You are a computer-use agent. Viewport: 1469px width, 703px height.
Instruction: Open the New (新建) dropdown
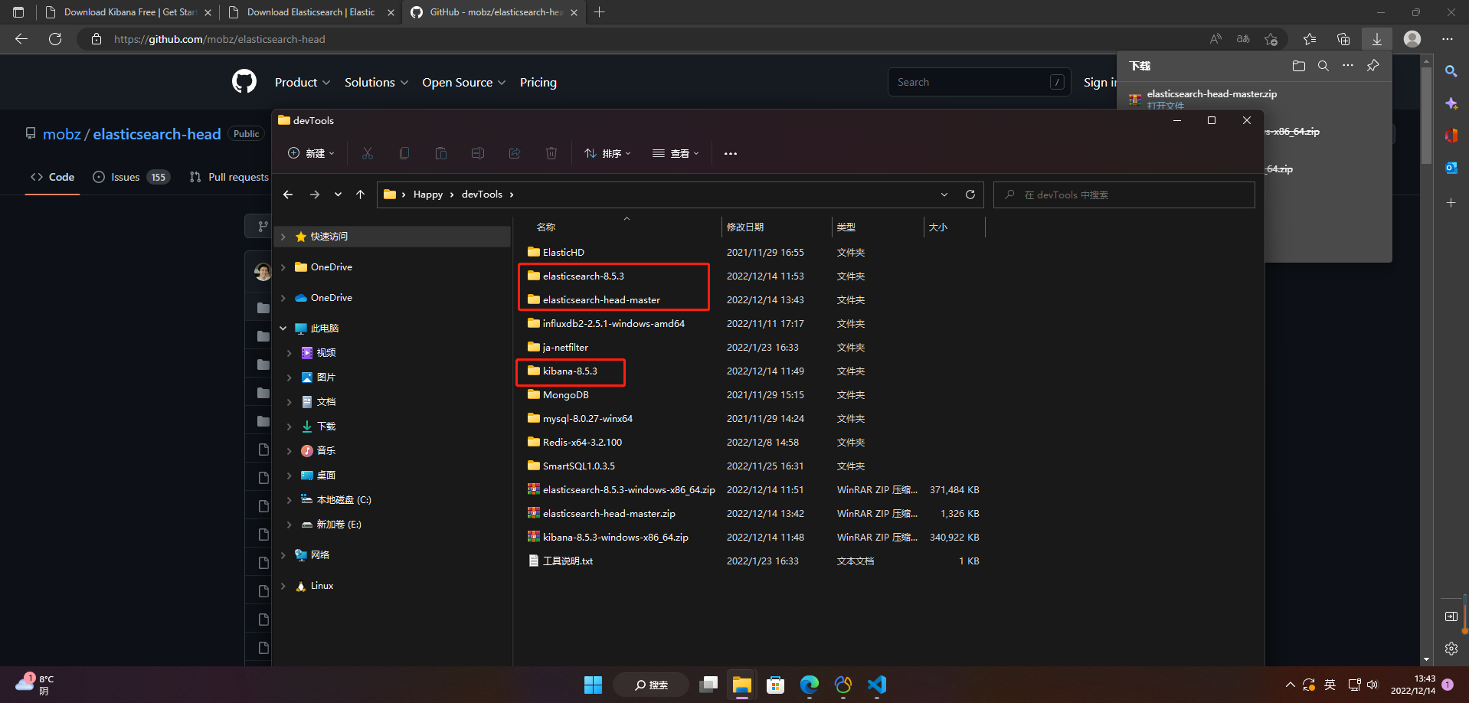312,153
